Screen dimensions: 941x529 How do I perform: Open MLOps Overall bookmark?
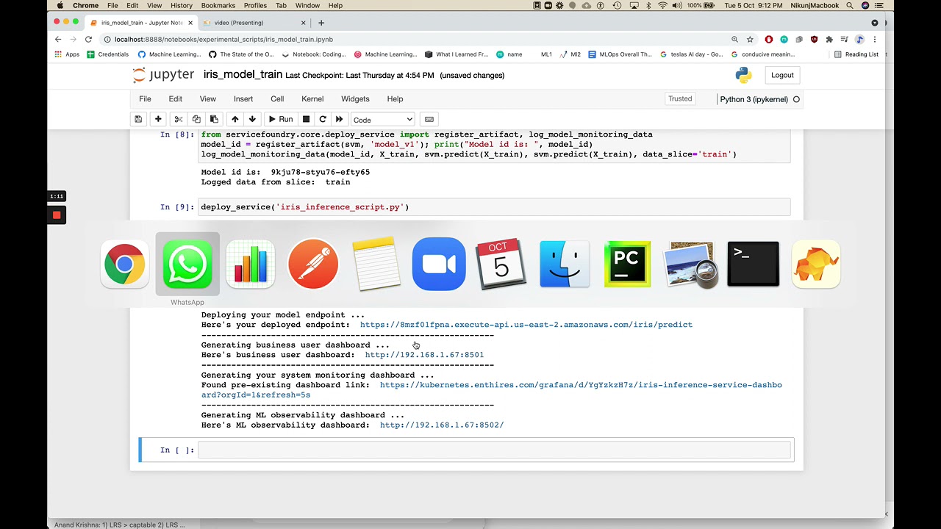click(x=620, y=54)
